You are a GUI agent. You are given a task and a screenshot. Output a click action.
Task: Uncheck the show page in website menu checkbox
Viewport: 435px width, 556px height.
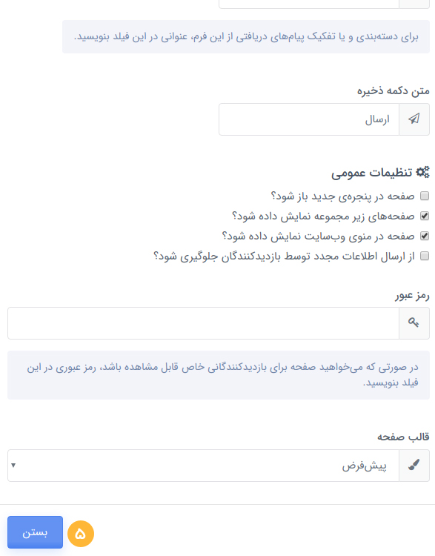click(425, 236)
